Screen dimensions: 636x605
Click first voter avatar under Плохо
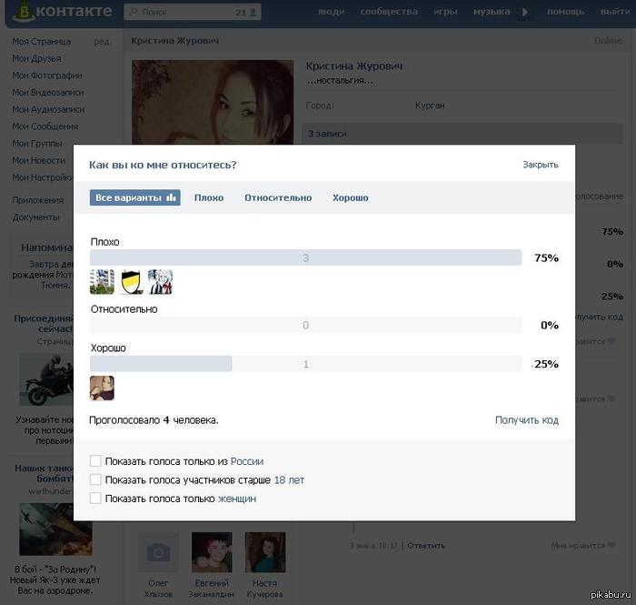point(102,282)
